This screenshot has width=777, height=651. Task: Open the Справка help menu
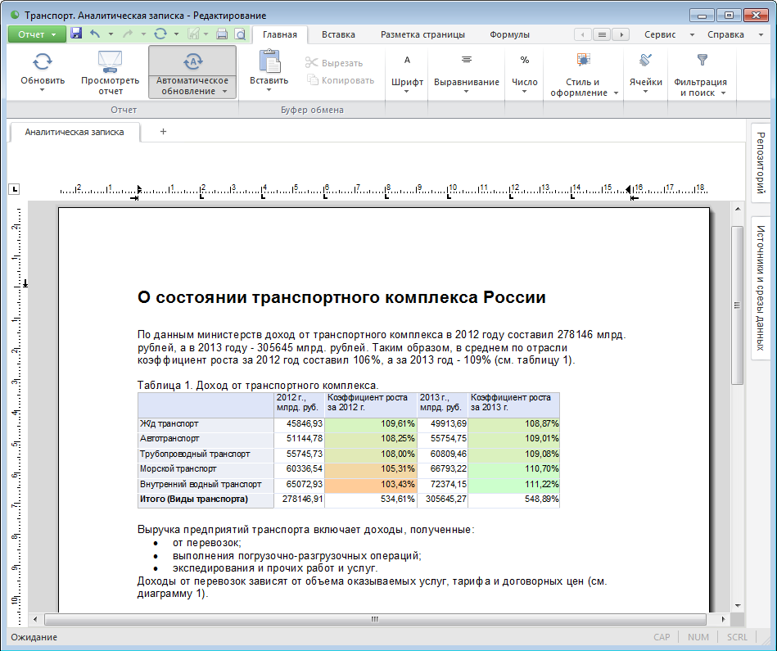pos(725,34)
